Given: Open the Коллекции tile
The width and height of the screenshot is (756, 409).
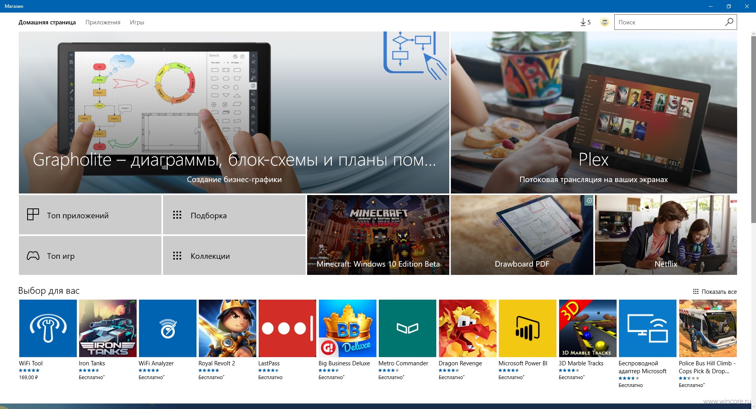Looking at the screenshot, I should pos(234,256).
